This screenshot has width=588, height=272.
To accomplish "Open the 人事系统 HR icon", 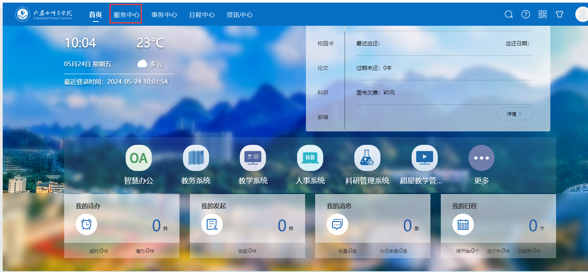I will (x=310, y=158).
